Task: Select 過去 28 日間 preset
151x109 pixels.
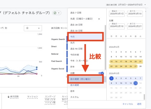Action: click(76, 25)
